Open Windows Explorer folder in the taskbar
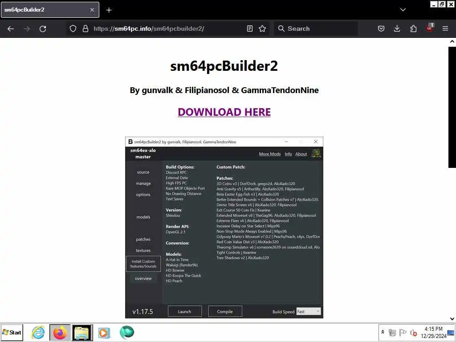Image resolution: width=456 pixels, height=342 pixels. [x=82, y=332]
